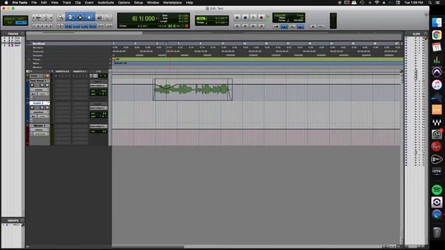Select the Trim tool
Screen dimensions: 445x250
click(x=70, y=17)
